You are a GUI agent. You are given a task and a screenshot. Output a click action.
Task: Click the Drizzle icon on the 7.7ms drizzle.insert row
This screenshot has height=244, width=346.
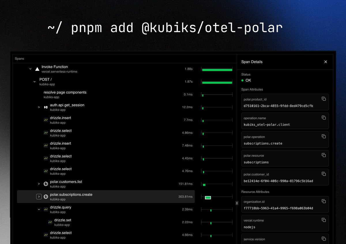click(x=46, y=120)
